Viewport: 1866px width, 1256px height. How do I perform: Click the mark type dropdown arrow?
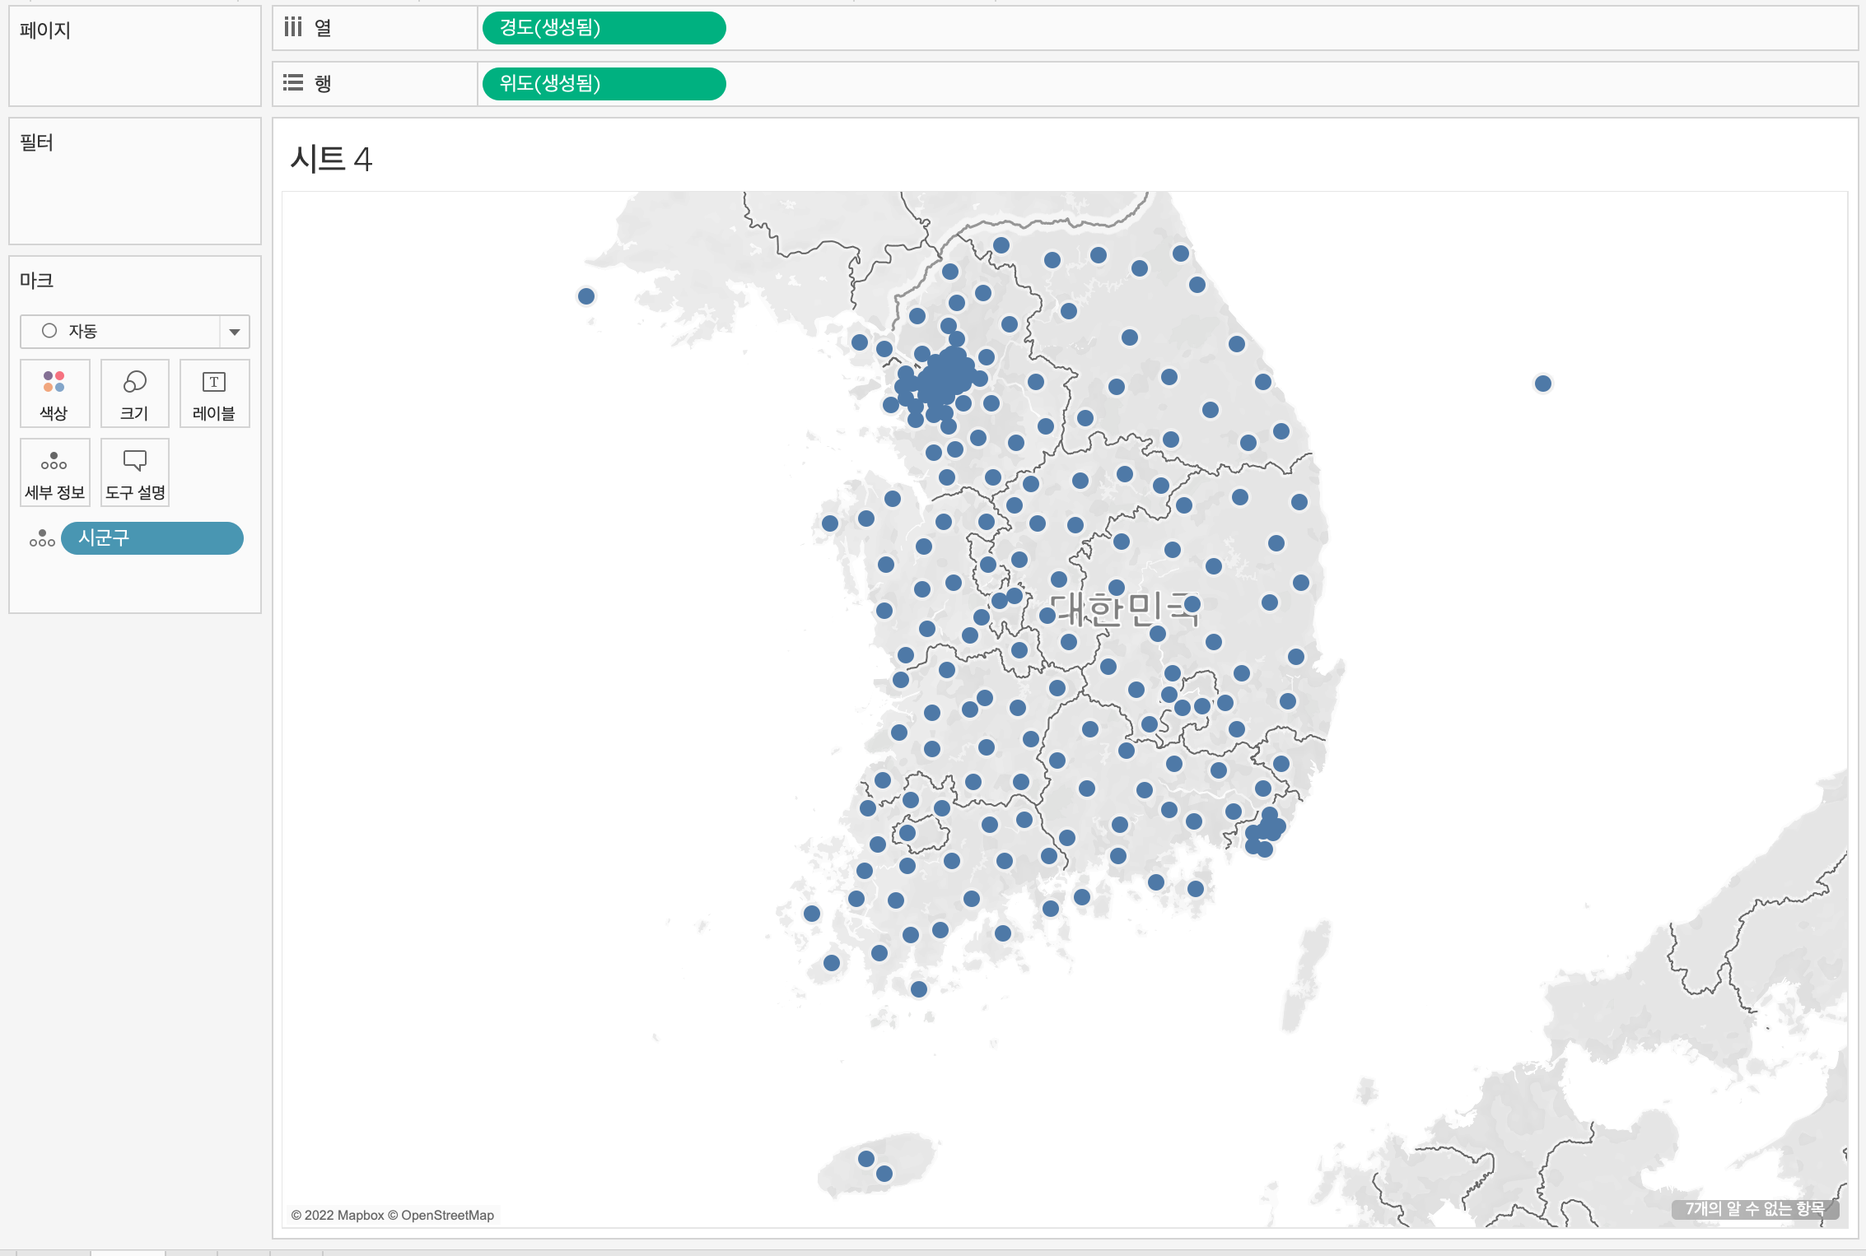coord(235,332)
